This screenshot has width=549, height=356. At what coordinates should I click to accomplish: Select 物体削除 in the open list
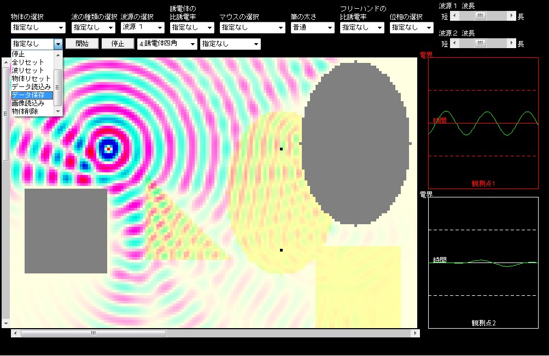point(32,112)
